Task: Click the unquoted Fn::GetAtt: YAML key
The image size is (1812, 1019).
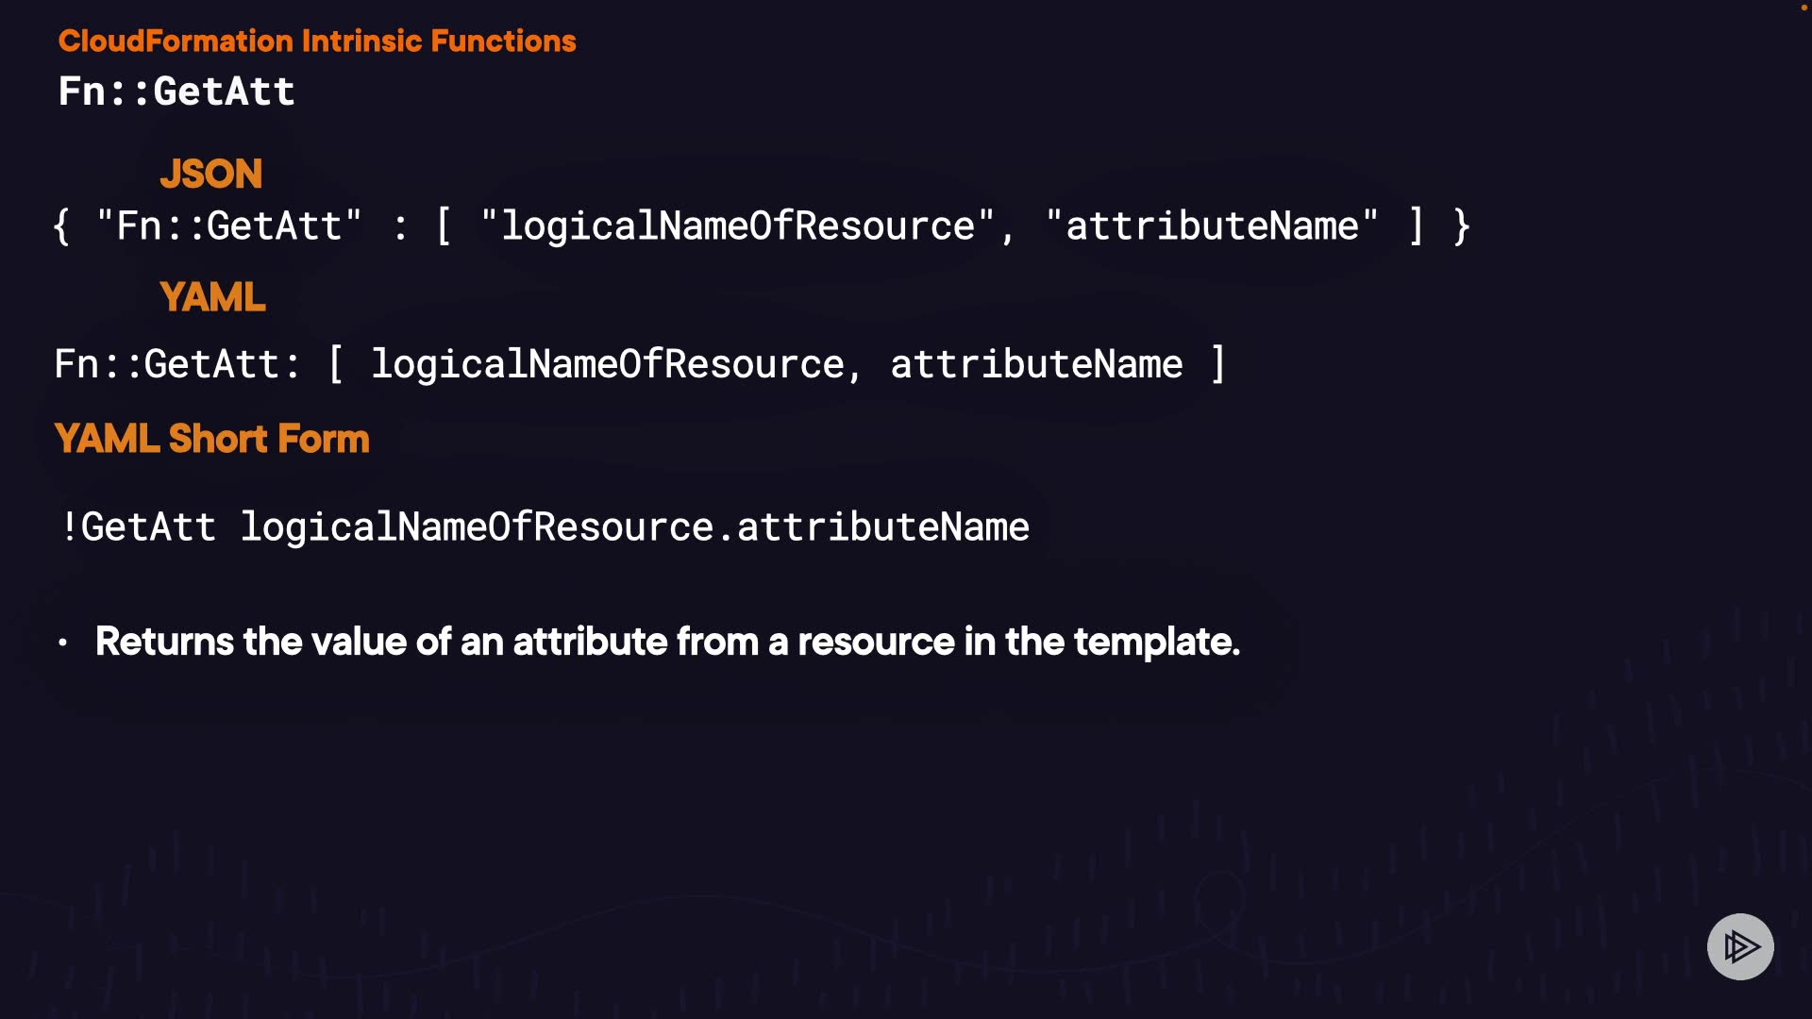Action: 177,364
